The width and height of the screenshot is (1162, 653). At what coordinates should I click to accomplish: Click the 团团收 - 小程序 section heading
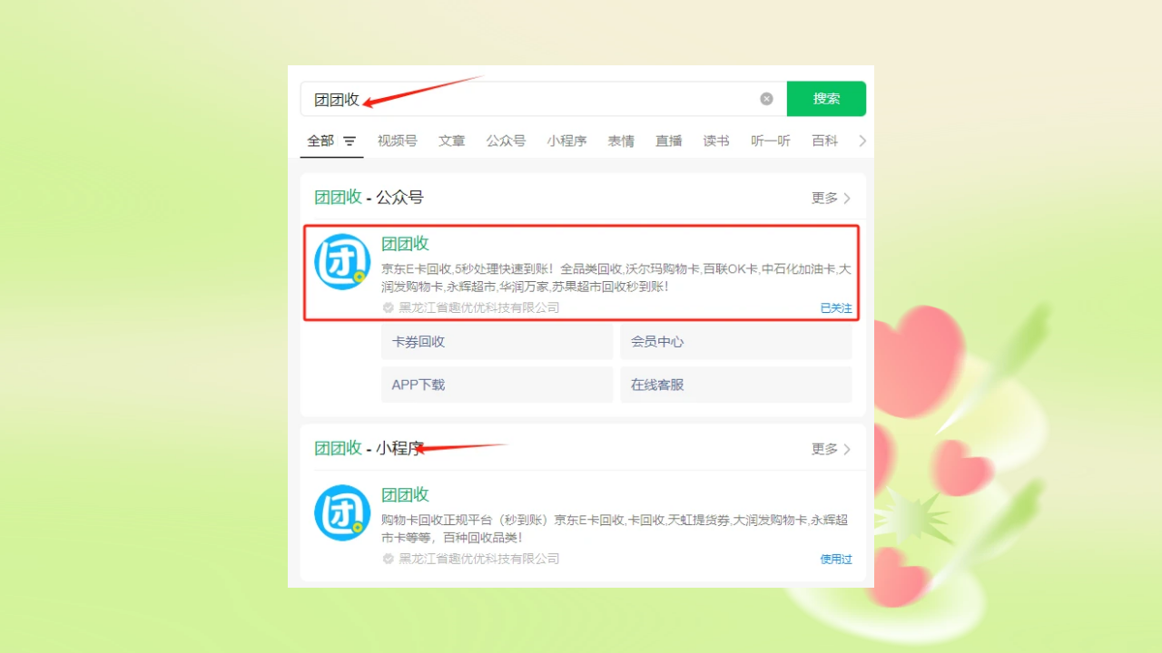point(369,448)
